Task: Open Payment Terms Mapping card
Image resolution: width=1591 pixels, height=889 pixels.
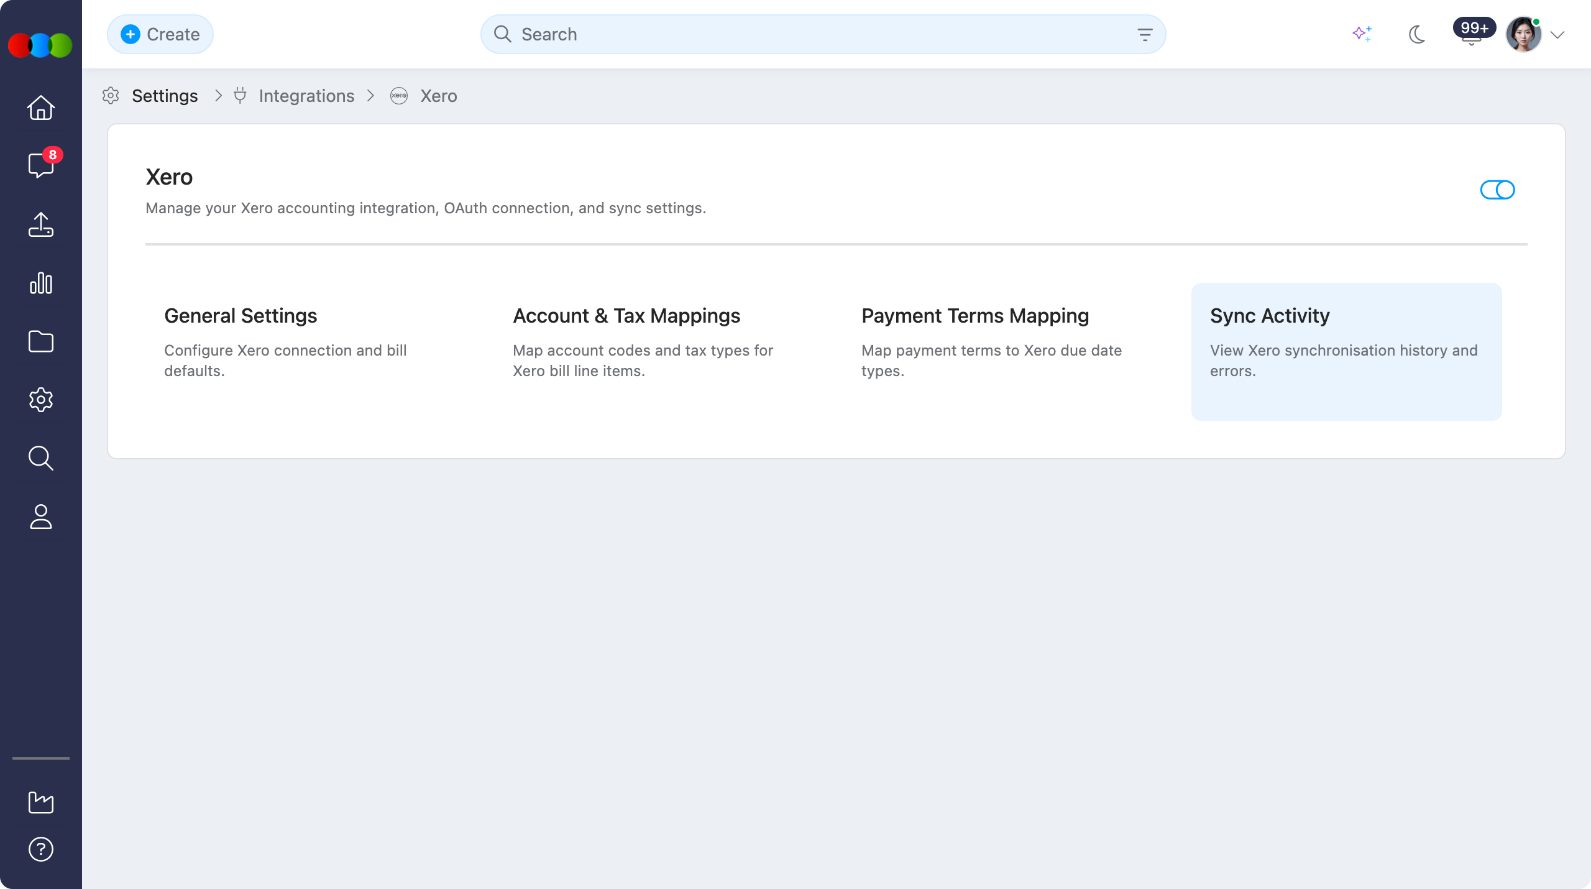Action: (998, 352)
